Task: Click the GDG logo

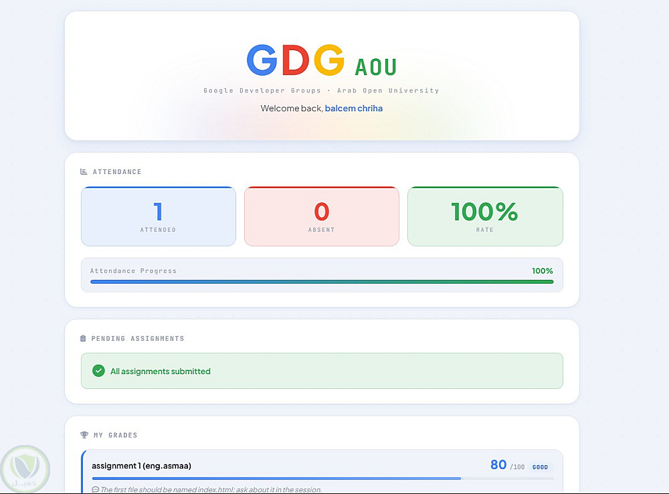Action: [295, 60]
